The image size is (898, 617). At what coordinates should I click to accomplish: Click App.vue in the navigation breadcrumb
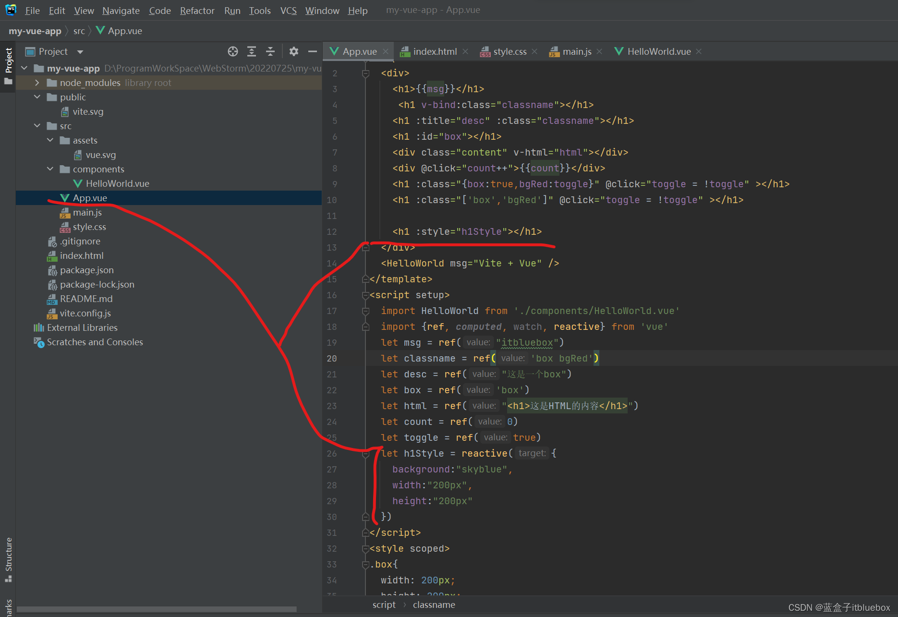pos(120,31)
